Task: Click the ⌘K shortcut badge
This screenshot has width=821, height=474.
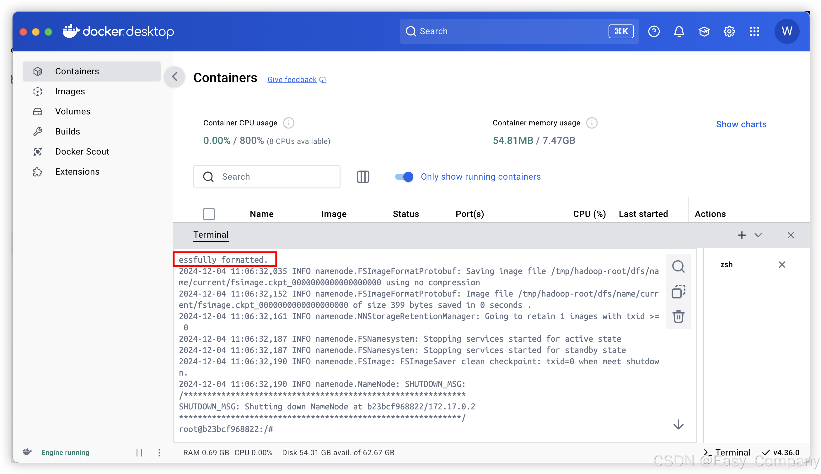Action: pyautogui.click(x=621, y=31)
